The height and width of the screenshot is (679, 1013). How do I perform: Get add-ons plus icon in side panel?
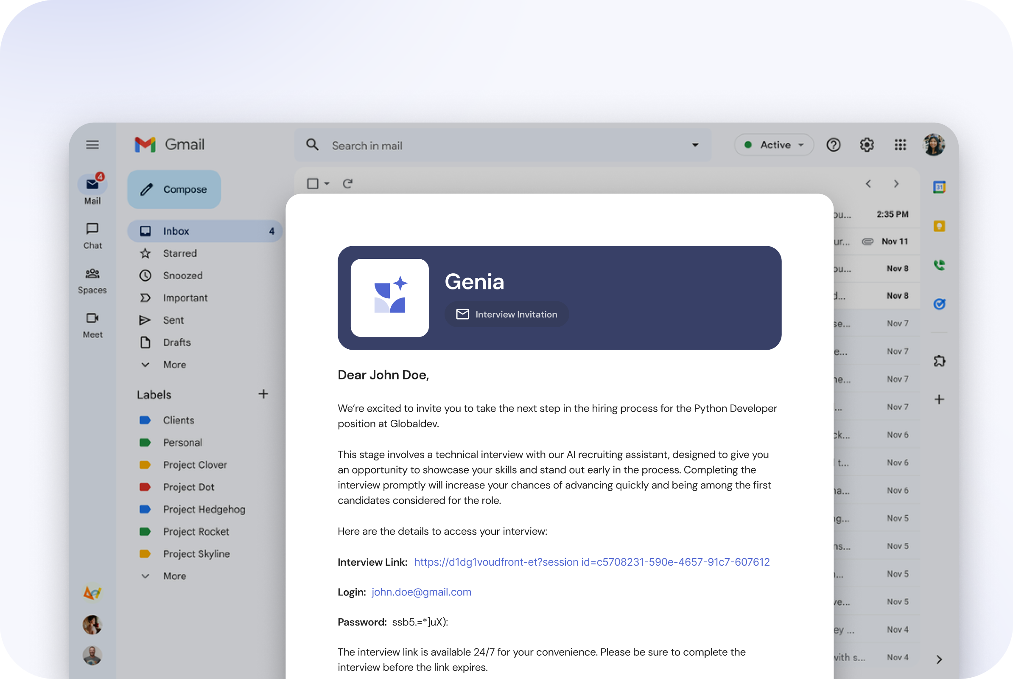(939, 399)
